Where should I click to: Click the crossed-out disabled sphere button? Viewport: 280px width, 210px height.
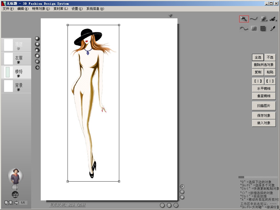(37, 68)
